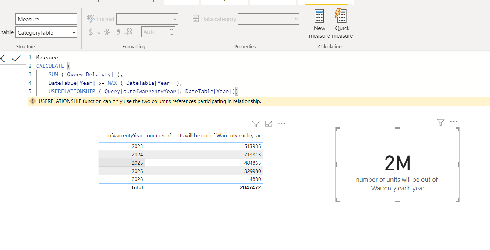Open the Data category dropdown
Screen dimensions: 490x250
268,19
